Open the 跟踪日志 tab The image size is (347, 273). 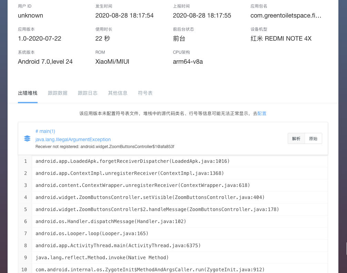pyautogui.click(x=88, y=93)
